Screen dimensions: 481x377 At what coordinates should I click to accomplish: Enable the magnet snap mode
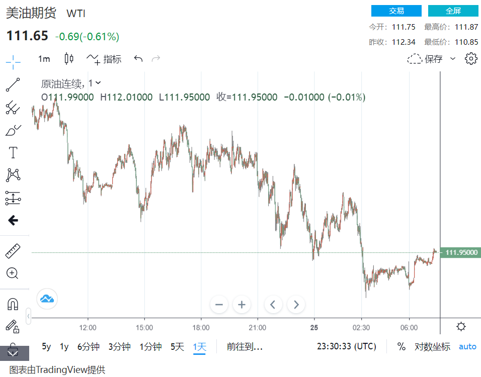(13, 304)
